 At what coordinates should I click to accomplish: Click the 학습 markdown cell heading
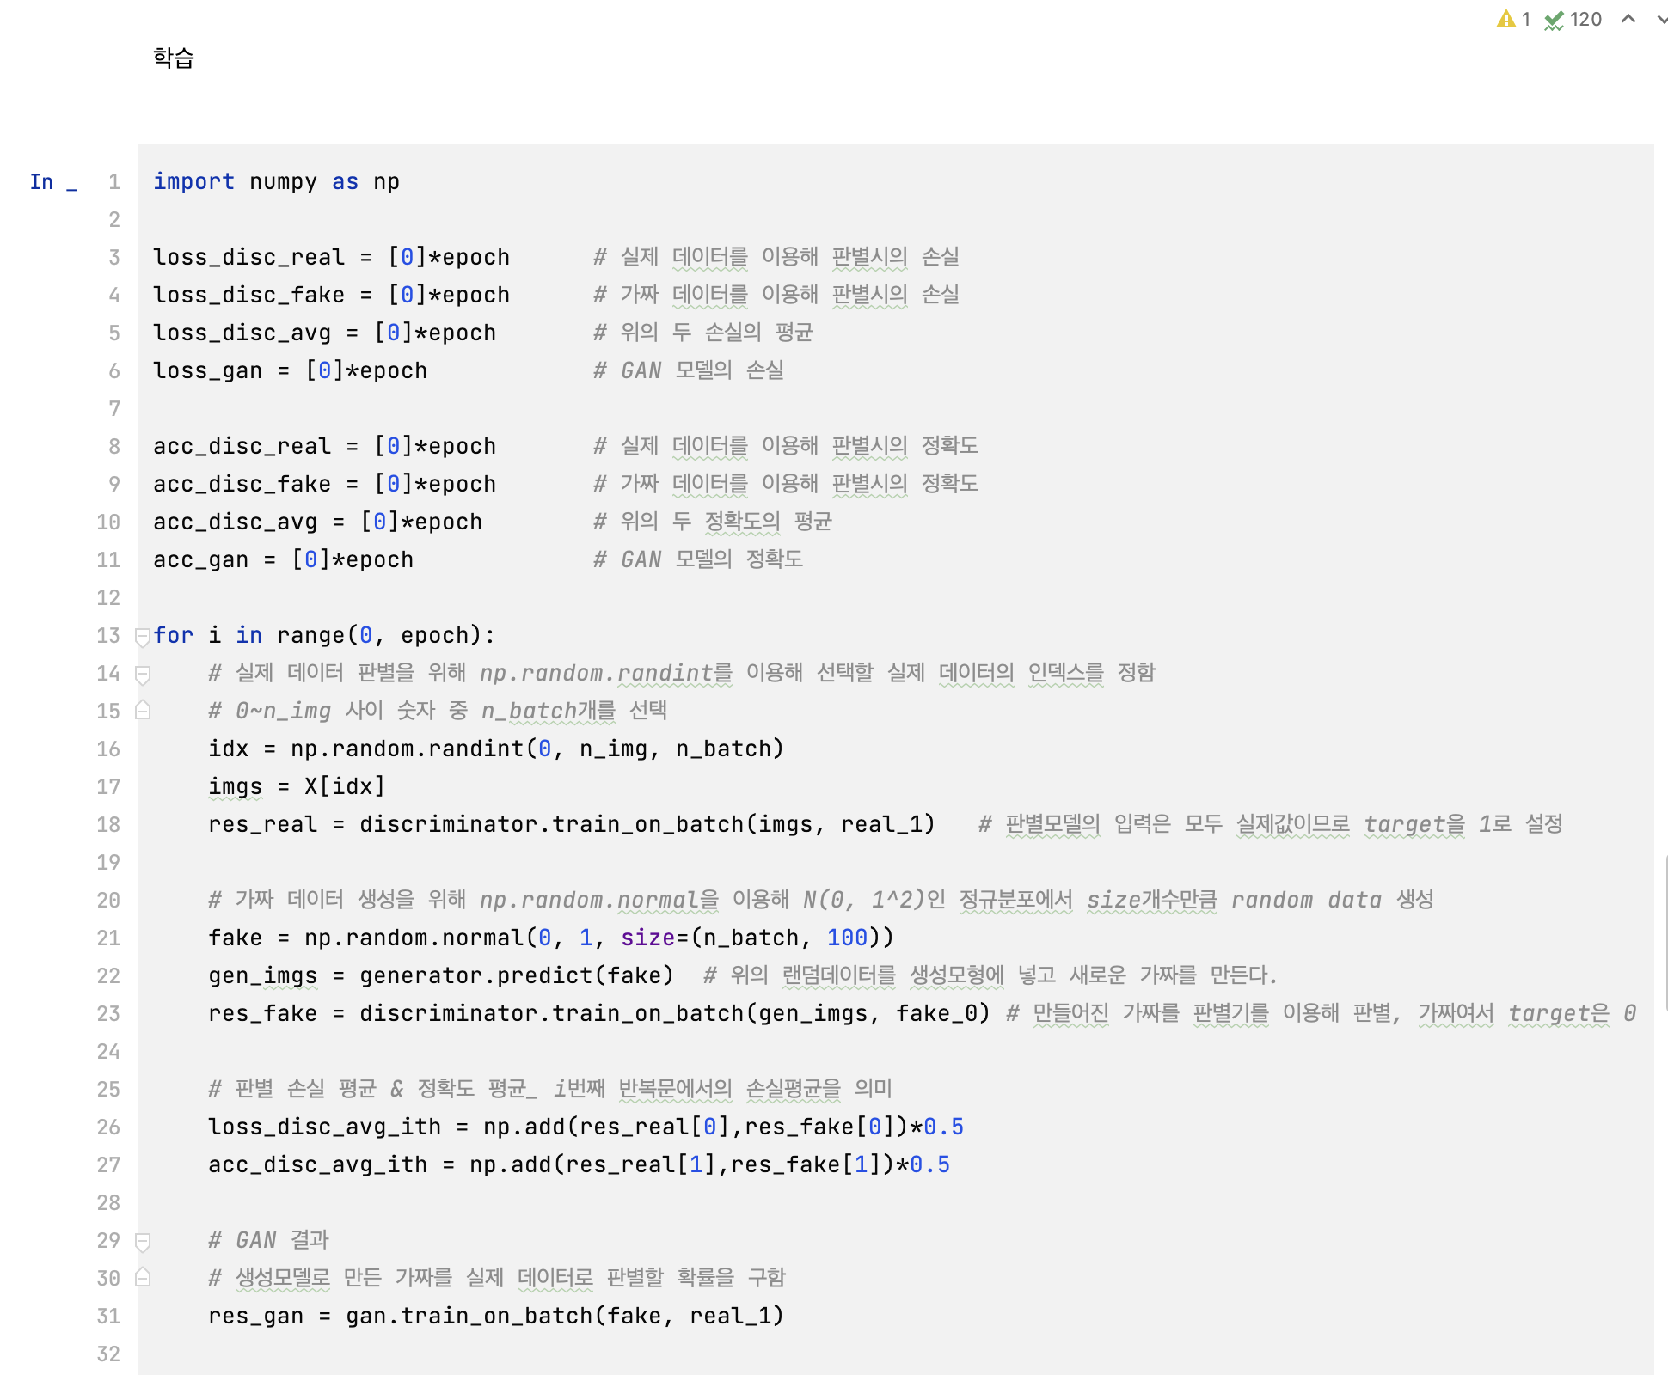pos(173,58)
